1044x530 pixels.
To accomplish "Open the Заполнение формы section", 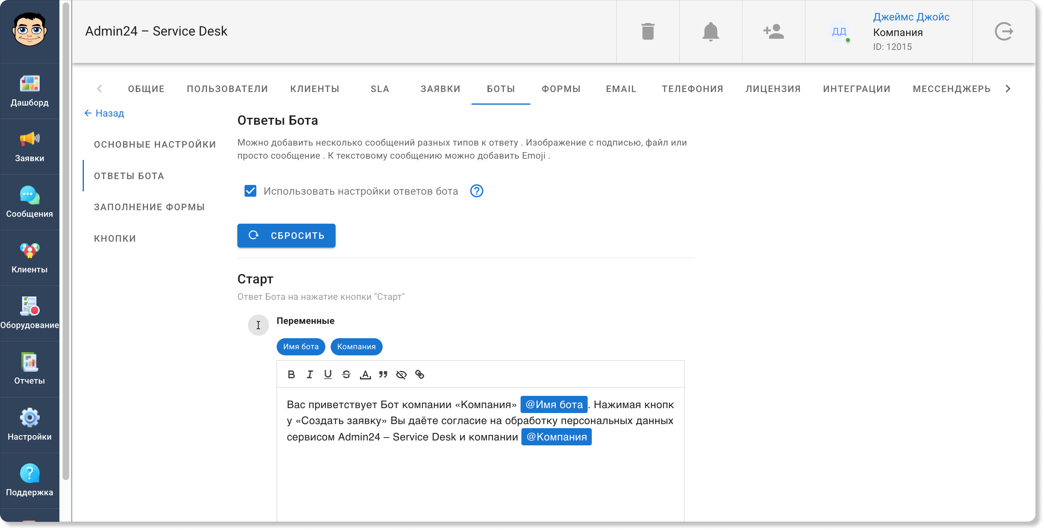I will click(149, 207).
